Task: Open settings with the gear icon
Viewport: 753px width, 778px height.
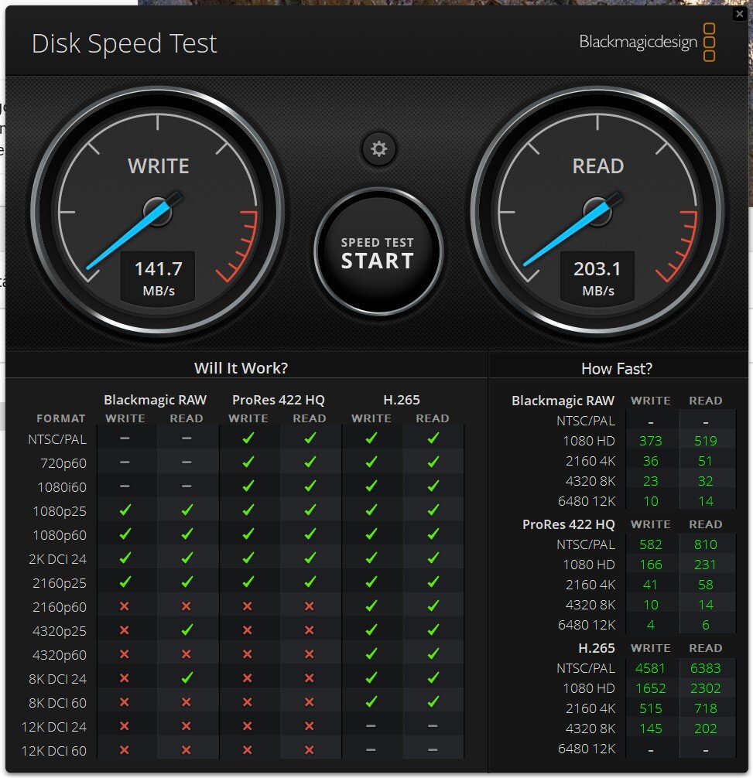Action: point(378,148)
